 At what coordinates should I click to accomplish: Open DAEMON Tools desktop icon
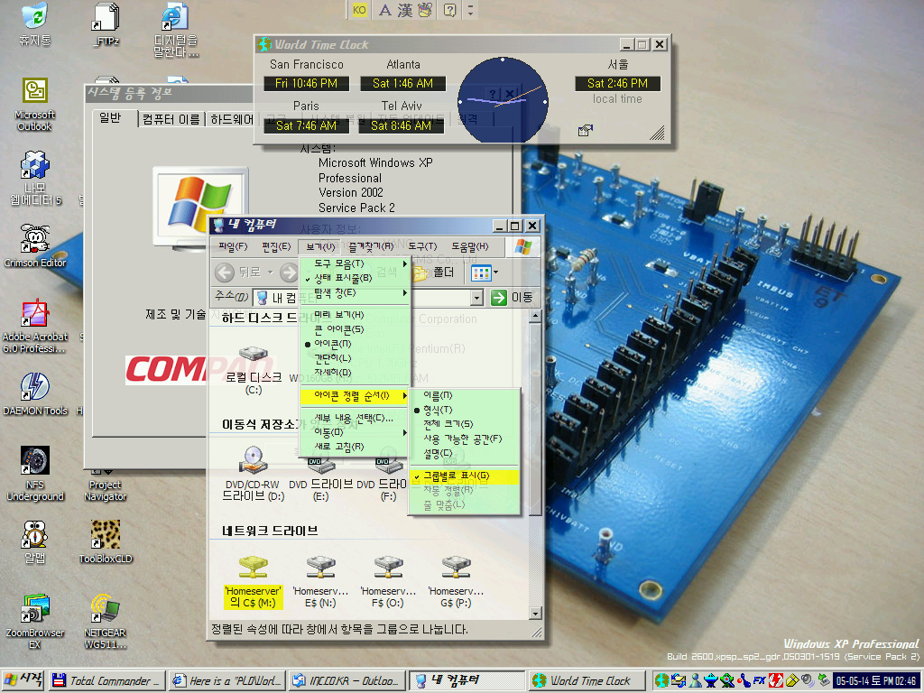pos(34,387)
